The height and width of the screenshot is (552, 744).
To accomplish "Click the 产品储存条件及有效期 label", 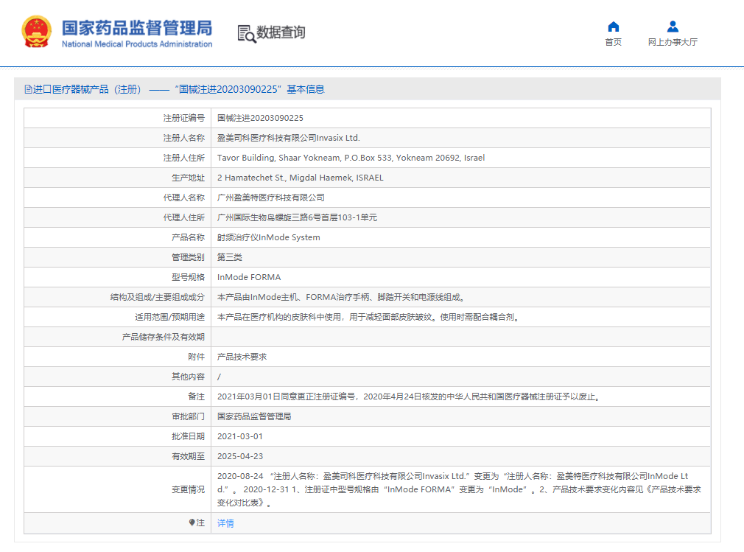I will (x=164, y=337).
